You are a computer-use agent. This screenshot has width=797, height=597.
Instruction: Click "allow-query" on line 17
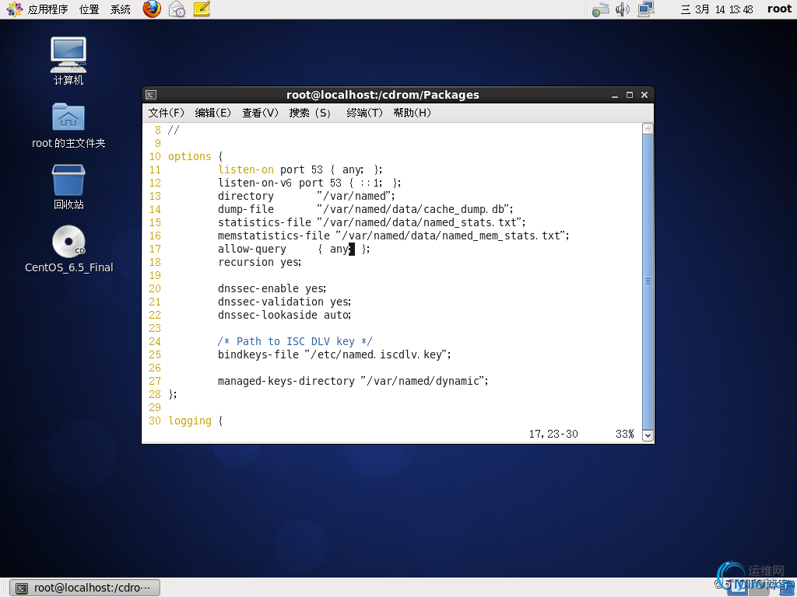[252, 249]
